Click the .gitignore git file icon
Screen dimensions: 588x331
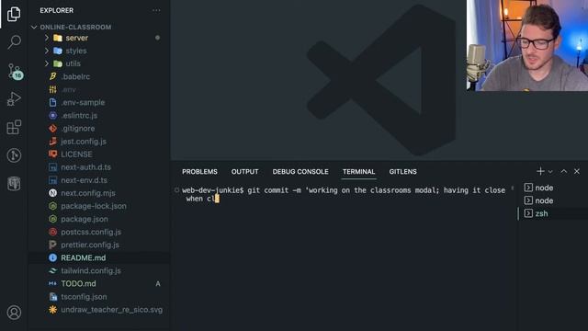53,129
